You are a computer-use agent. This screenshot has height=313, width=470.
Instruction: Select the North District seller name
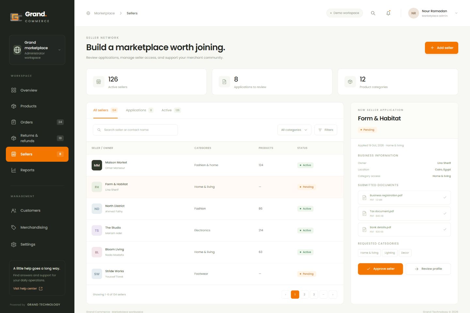[x=115, y=206]
